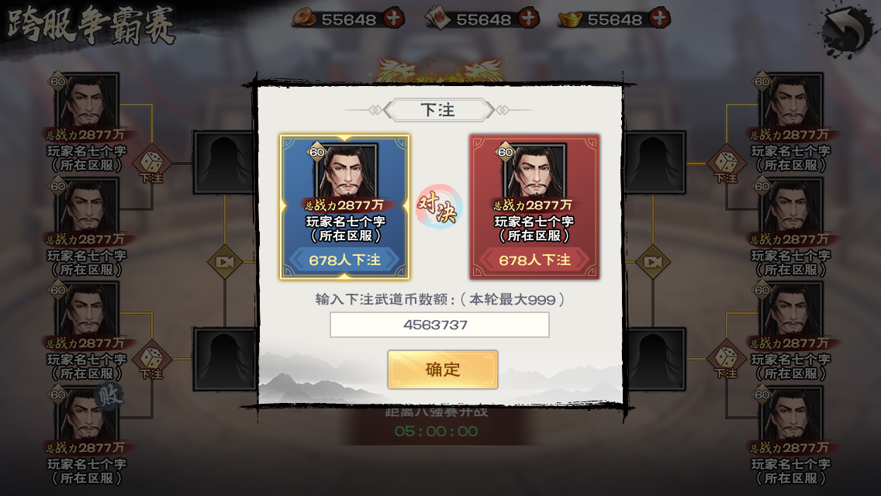Viewport: 881px width, 496px height.
Task: Select the top-left bracket player portrait
Action: [87, 102]
